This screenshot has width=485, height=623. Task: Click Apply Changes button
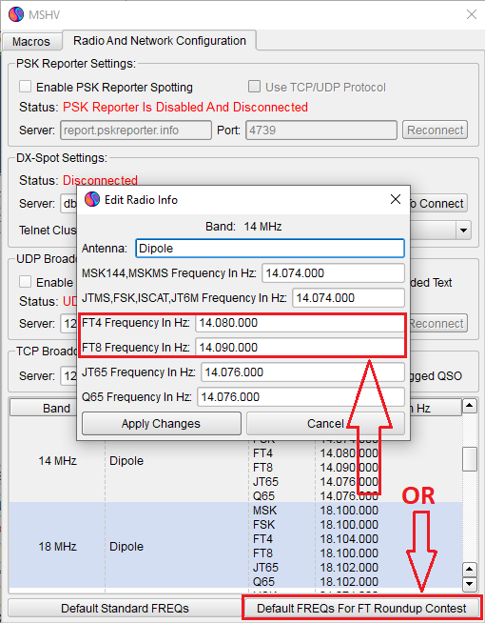coord(162,424)
